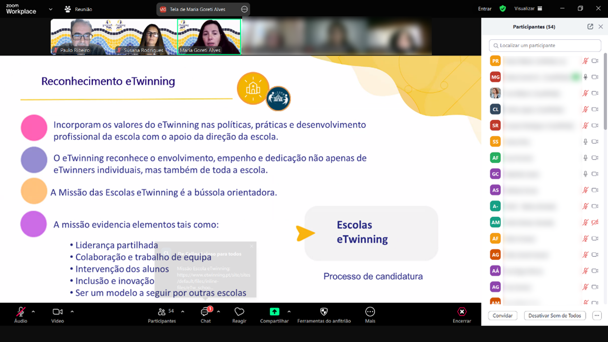
Task: Open the Reagir reactions heart
Action: tap(239, 312)
